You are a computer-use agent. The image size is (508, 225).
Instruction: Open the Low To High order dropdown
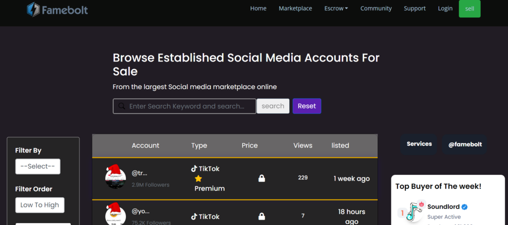(x=40, y=205)
